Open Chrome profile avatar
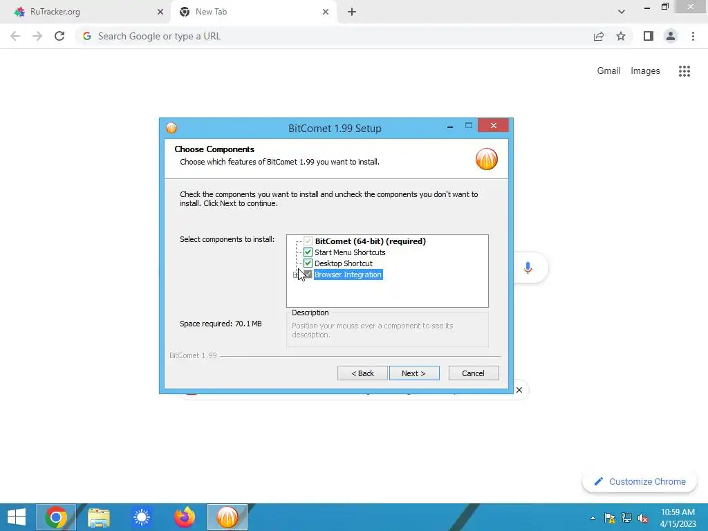Screen dimensions: 708x531 tap(671, 36)
